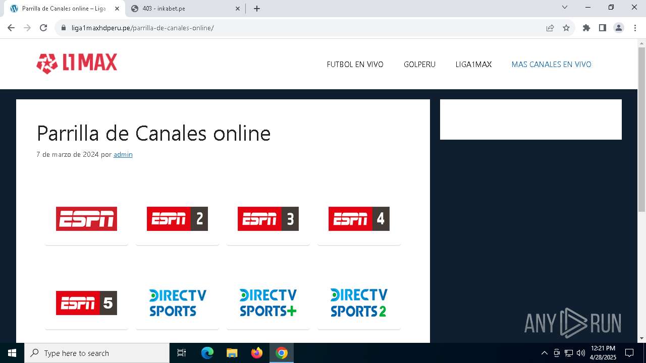Open the Chrome profile avatar

pos(619,28)
